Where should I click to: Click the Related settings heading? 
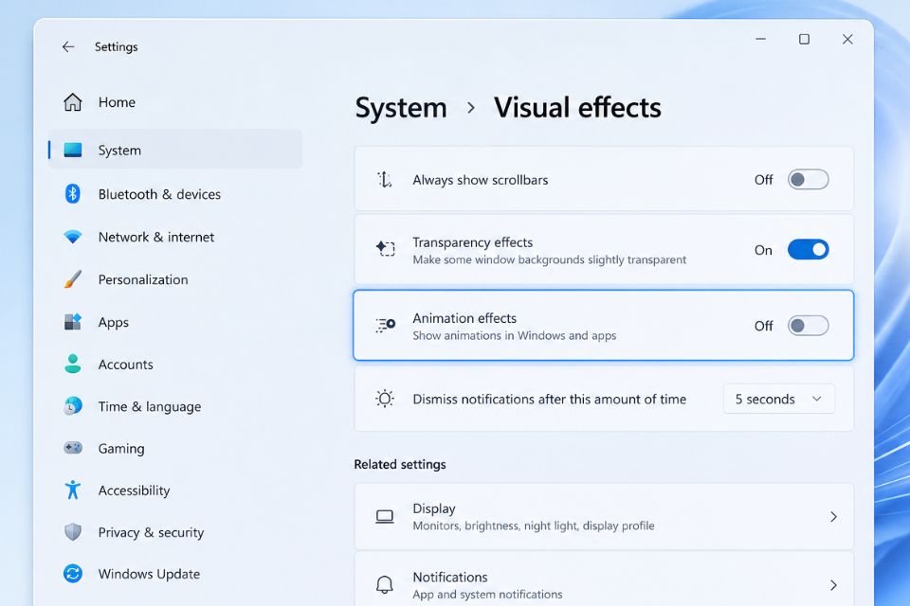[x=400, y=464]
